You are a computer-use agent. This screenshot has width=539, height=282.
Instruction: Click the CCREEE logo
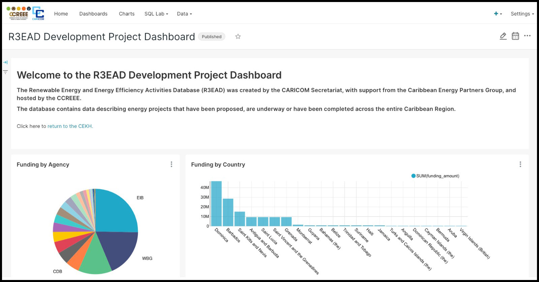tap(19, 13)
